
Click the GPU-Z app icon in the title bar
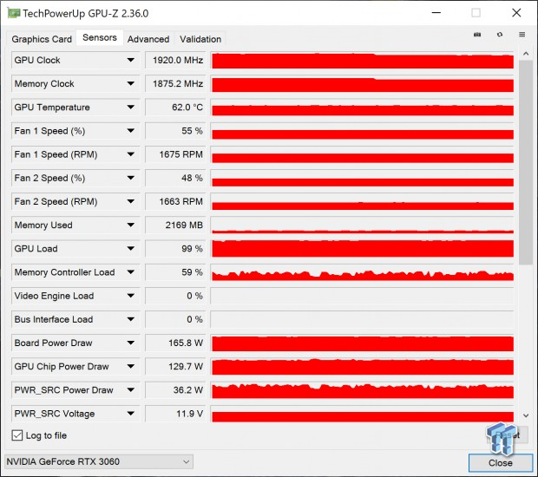[14, 13]
